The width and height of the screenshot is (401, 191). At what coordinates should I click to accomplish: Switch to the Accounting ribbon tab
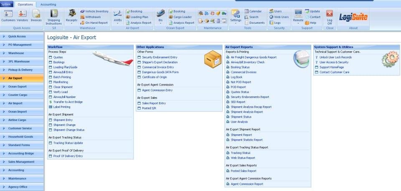[x=48, y=4]
